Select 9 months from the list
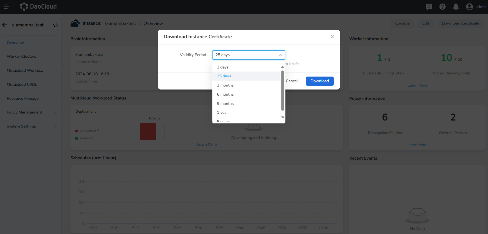 [x=225, y=104]
